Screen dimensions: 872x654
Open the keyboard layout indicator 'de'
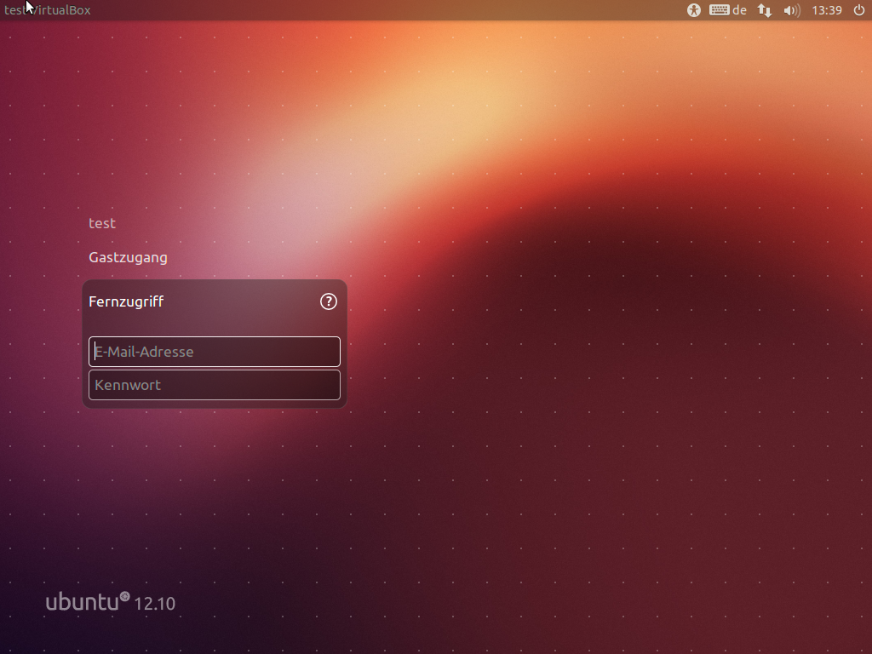pos(727,10)
